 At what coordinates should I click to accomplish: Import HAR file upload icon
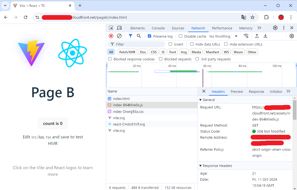(x=257, y=36)
